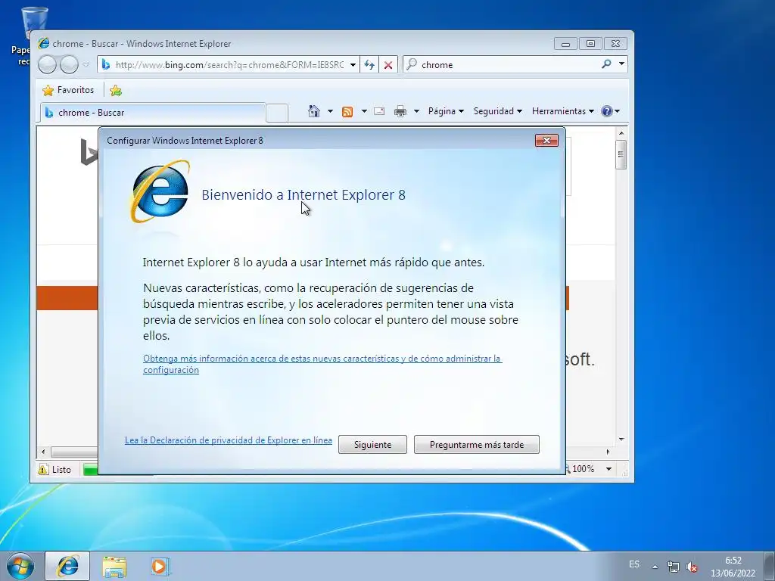Viewport: 775px width, 581px height.
Task: Expand the feeds dropdown arrow
Action: pos(364,112)
